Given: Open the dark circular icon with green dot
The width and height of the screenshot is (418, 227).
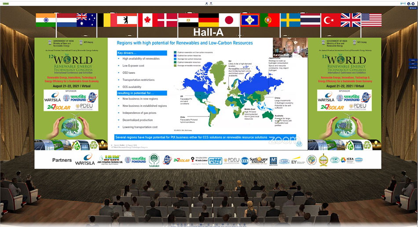Looking at the screenshot, I should point(409,4).
